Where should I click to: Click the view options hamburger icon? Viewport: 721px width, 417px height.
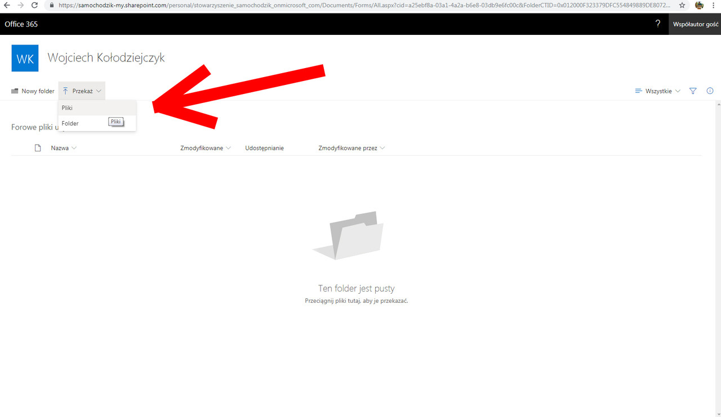(638, 91)
